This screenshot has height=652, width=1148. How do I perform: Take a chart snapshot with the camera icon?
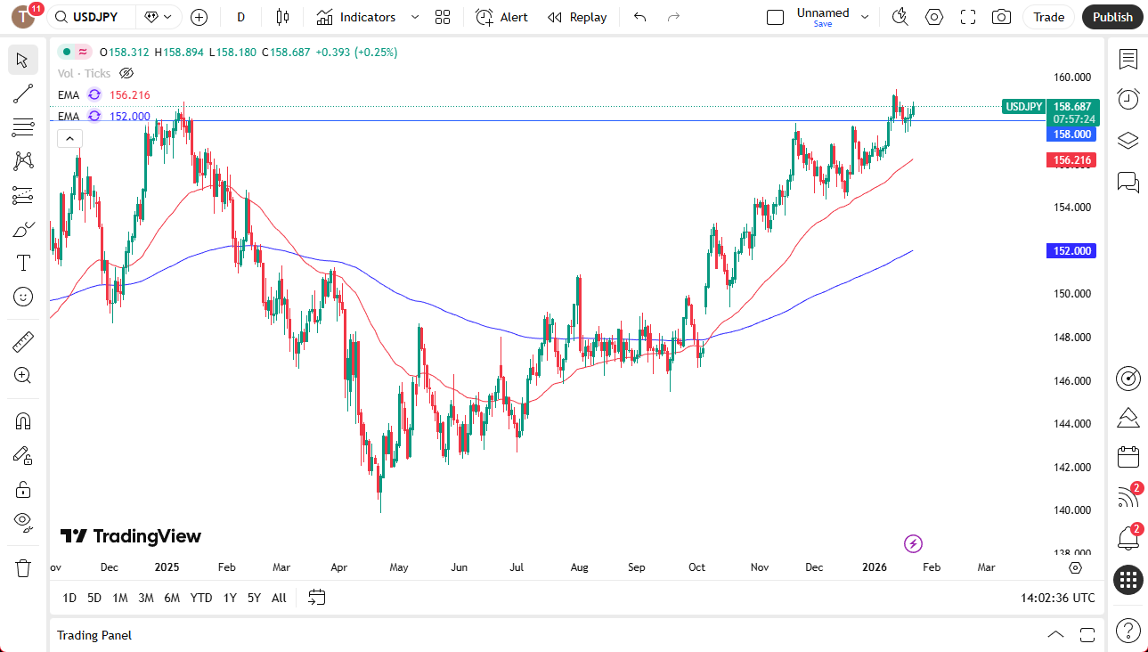(x=1001, y=16)
